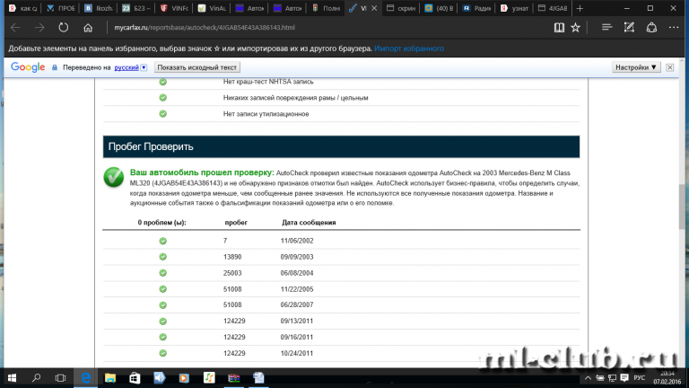Add page to favorites with star icon
This screenshot has width=689, height=388.
tap(576, 28)
